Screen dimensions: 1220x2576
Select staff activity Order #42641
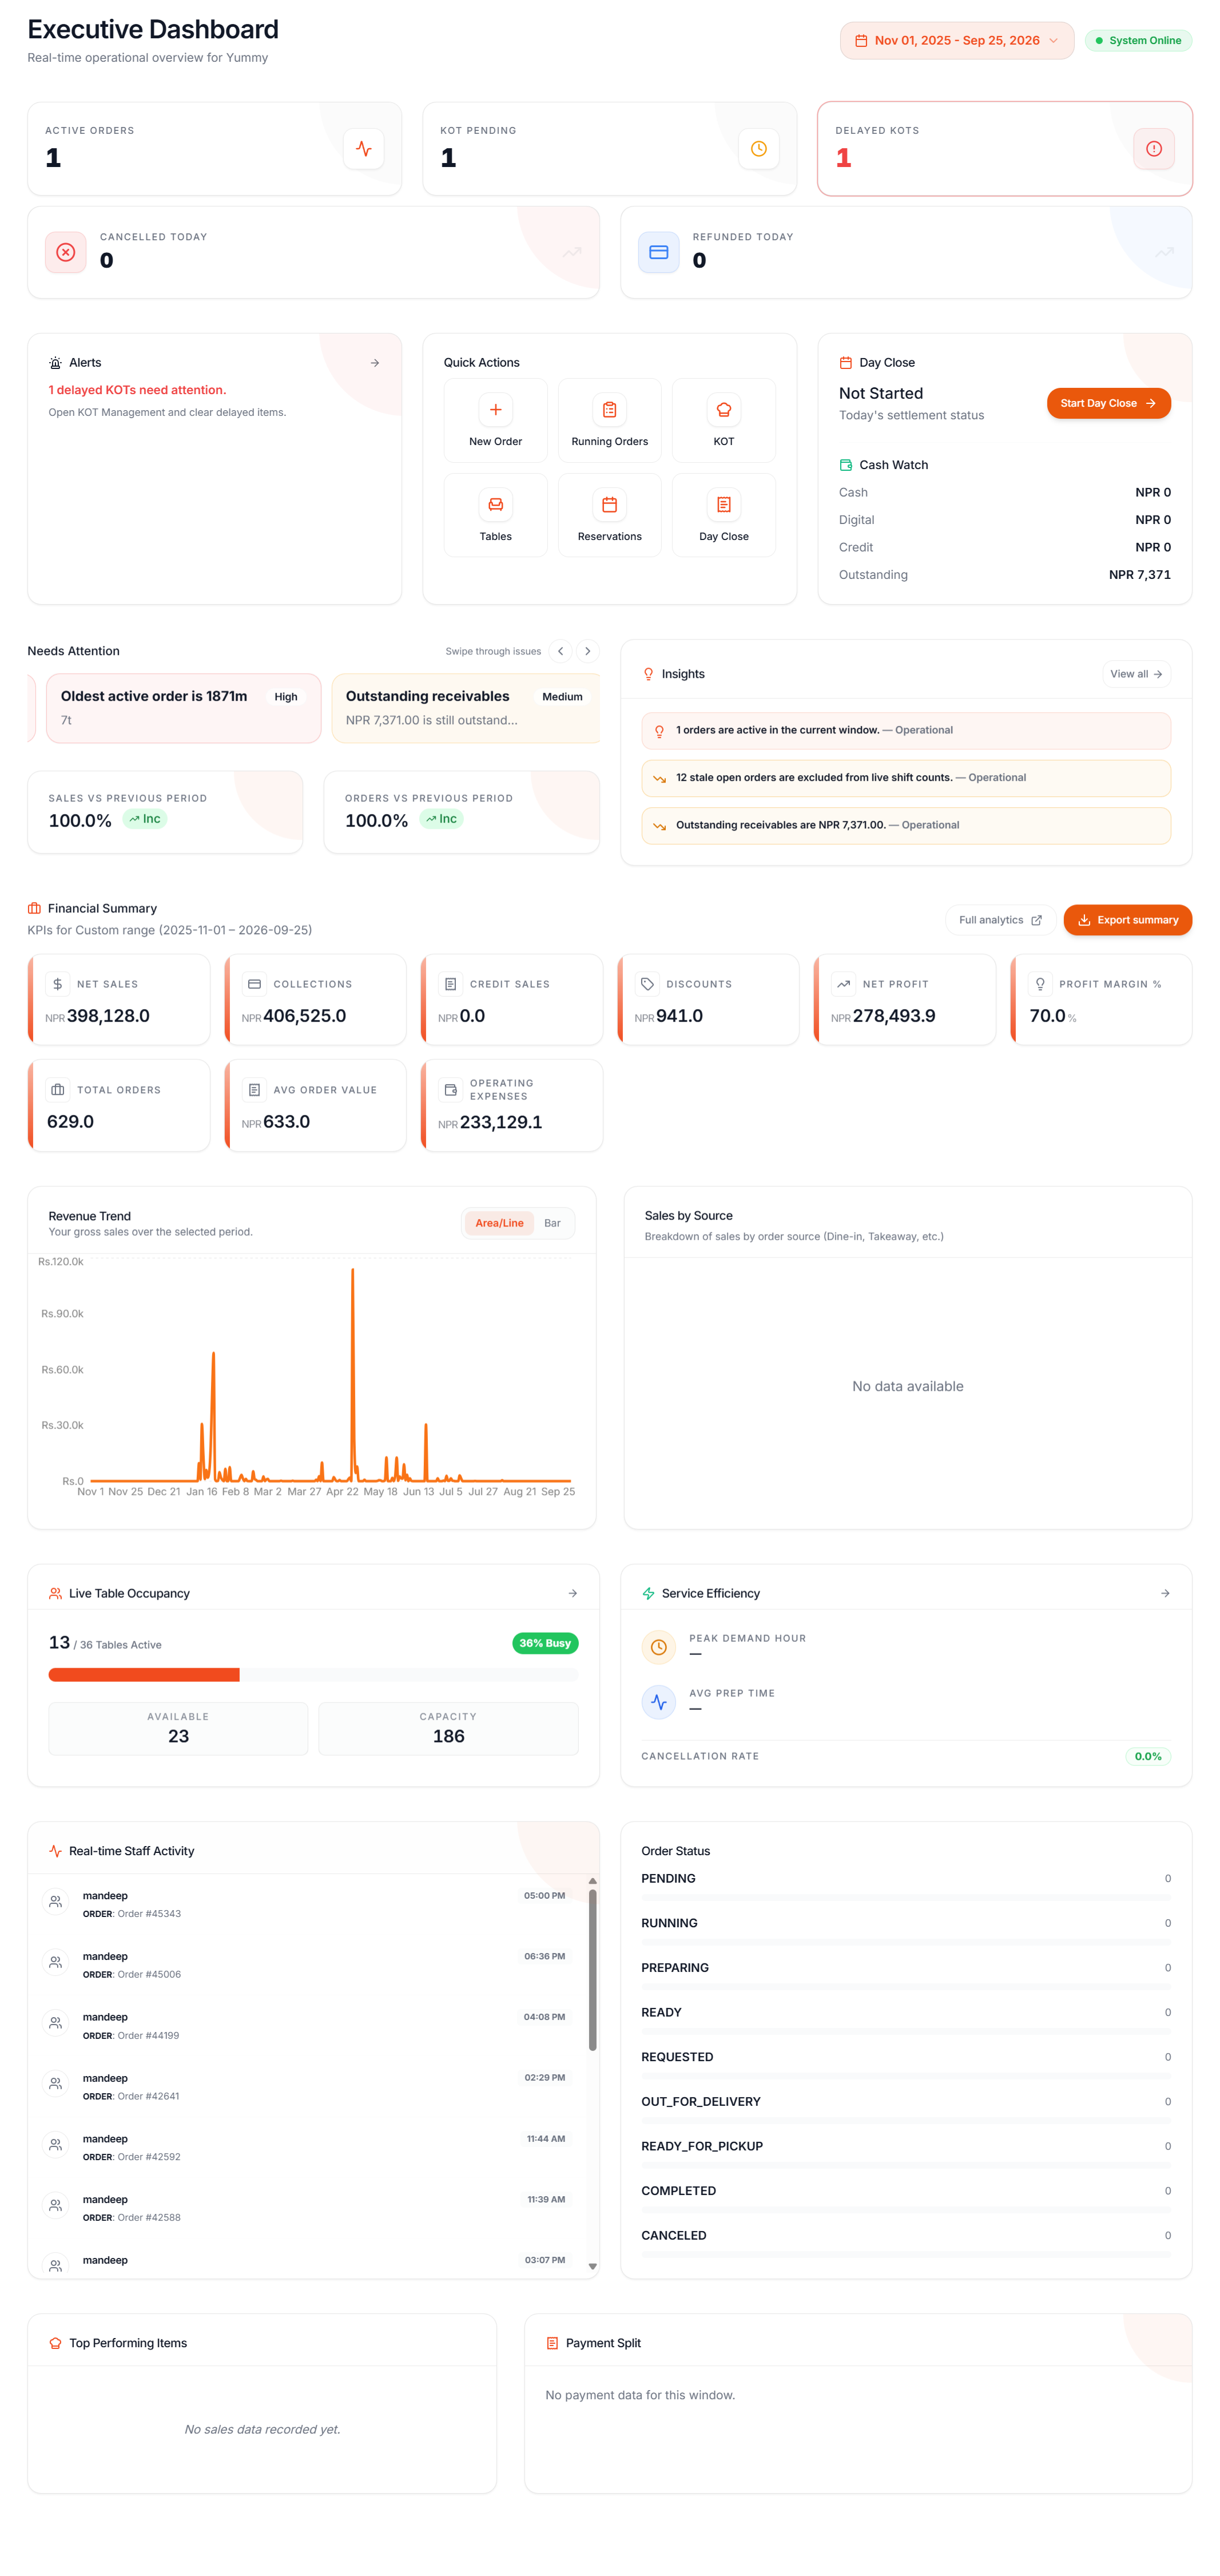click(x=313, y=2087)
